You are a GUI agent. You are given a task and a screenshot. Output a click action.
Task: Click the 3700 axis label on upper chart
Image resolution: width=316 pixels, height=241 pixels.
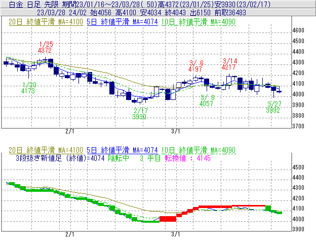[298, 126]
